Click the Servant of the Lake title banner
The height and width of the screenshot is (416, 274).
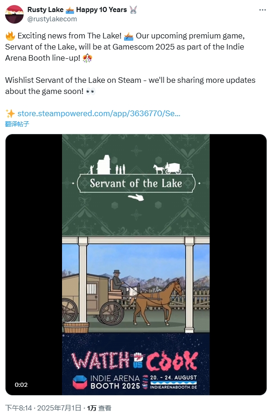tap(136, 183)
